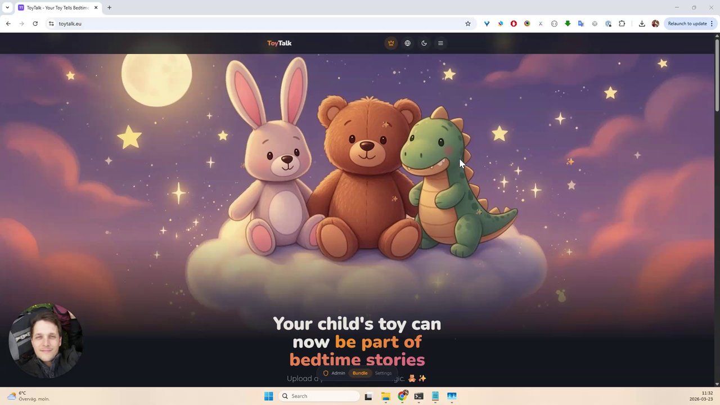Image resolution: width=720 pixels, height=405 pixels.
Task: Open the Google Translate extension icon
Action: [581, 24]
